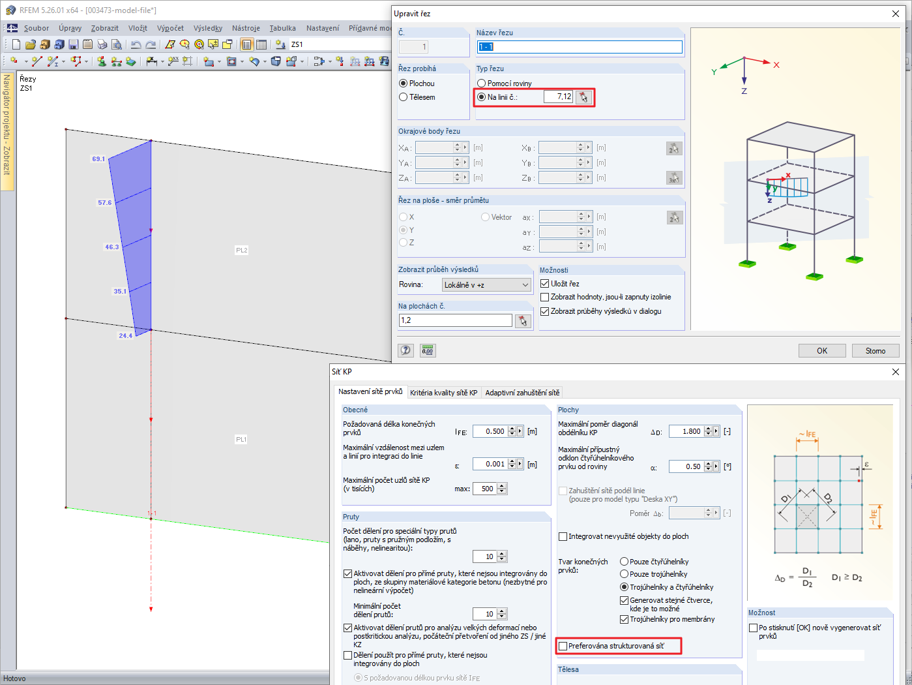Open the Nástroje menu
The image size is (912, 685).
point(246,28)
